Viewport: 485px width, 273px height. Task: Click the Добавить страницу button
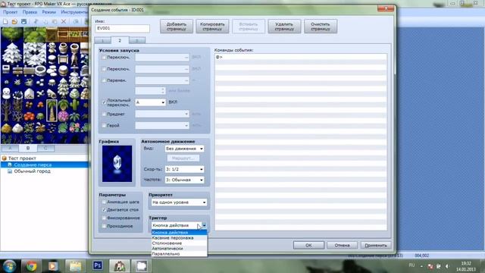(177, 27)
